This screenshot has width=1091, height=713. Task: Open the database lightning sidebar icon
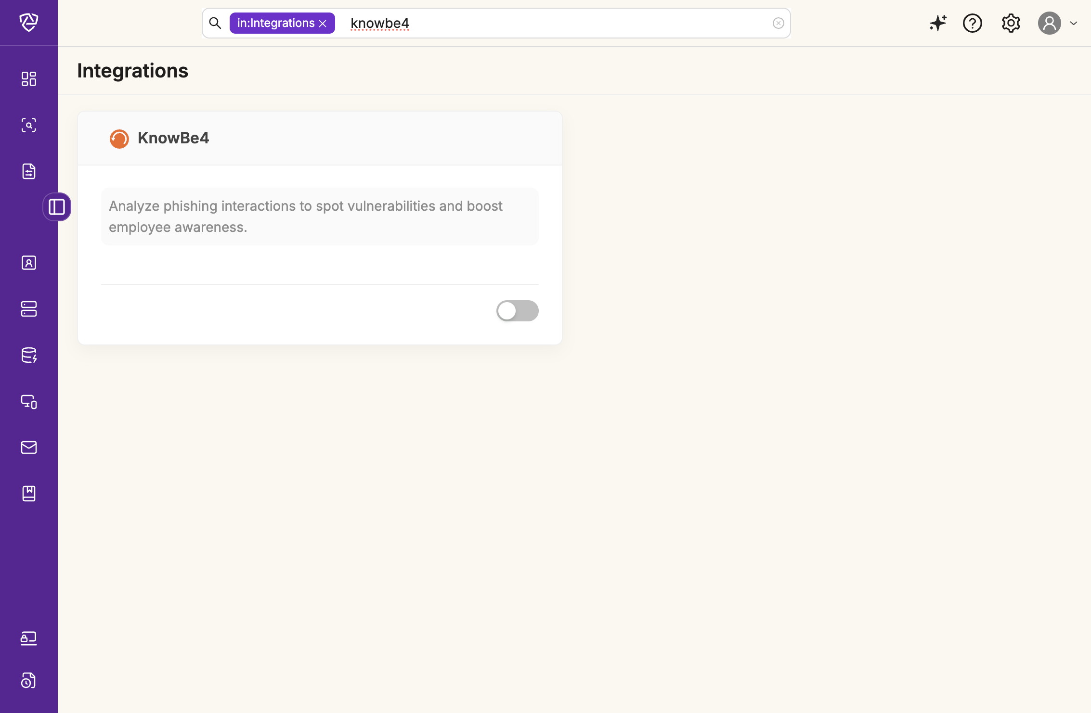click(29, 355)
